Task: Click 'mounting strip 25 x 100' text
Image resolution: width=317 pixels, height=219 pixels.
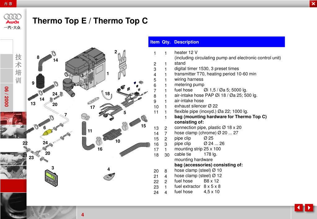Action: point(197,149)
